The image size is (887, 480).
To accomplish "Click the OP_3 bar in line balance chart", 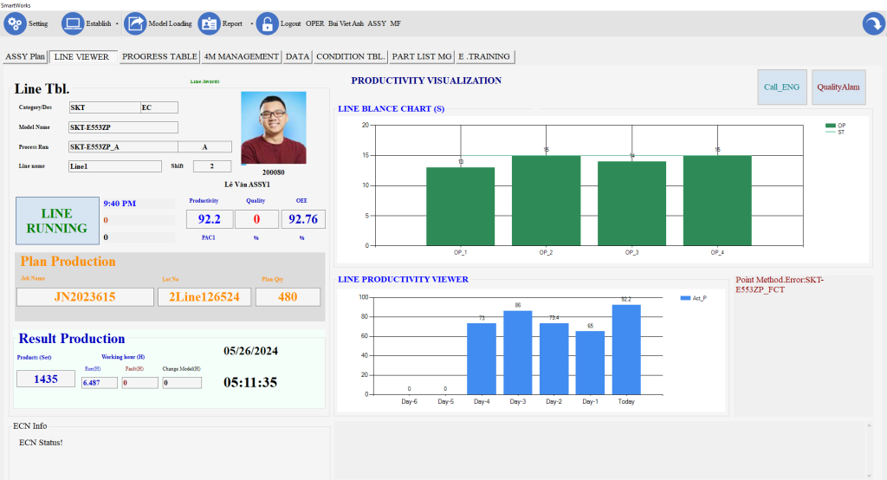I will (x=631, y=204).
